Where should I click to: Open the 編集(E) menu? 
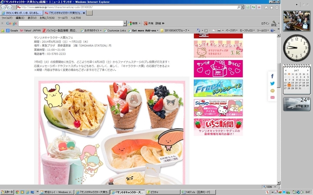pos(20,18)
